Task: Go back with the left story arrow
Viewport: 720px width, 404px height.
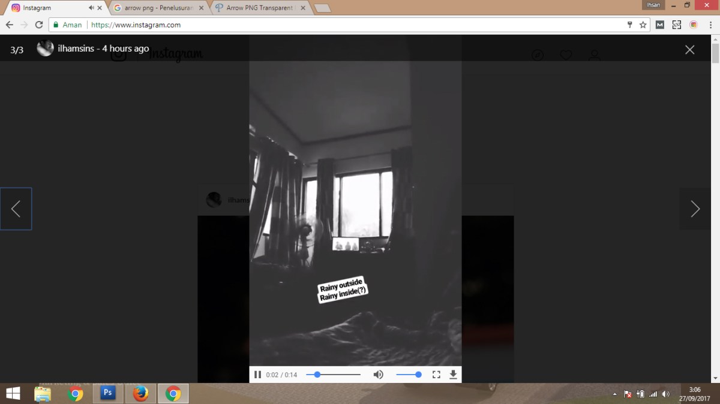Action: pyautogui.click(x=16, y=209)
